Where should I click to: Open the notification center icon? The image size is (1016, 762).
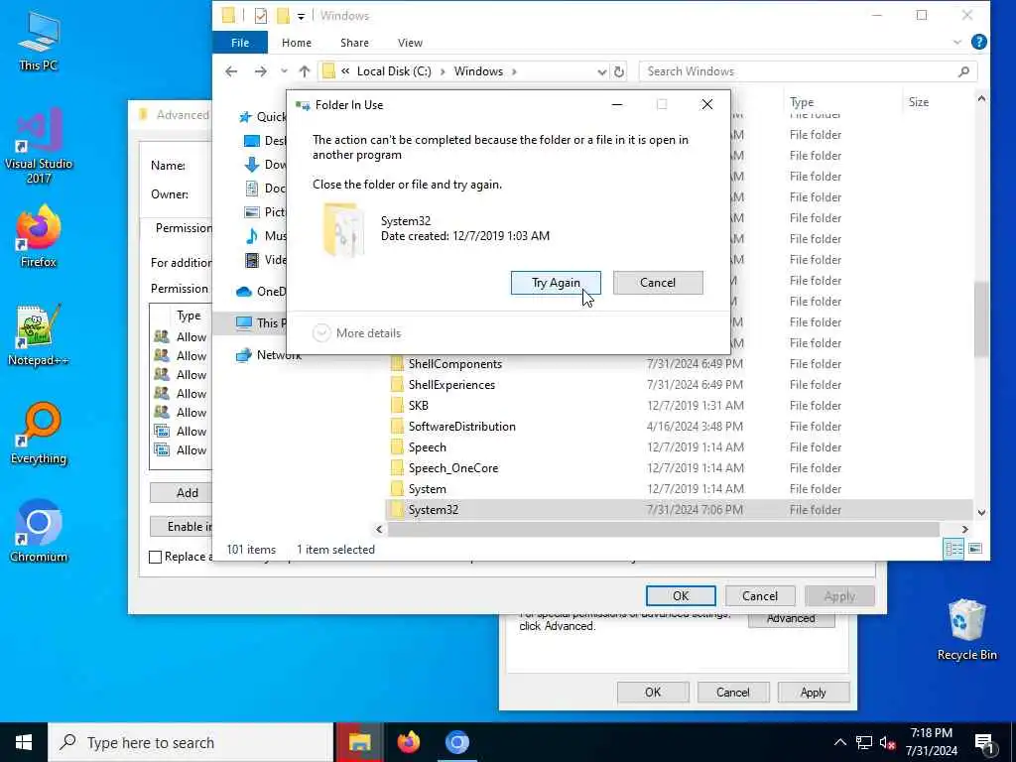click(983, 743)
